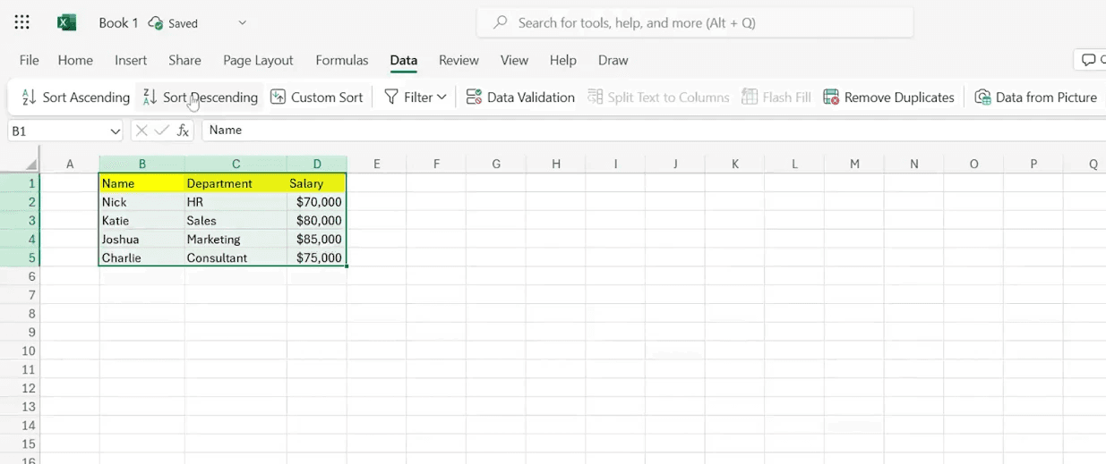This screenshot has width=1106, height=464.
Task: Open the View tab
Action: pos(514,60)
